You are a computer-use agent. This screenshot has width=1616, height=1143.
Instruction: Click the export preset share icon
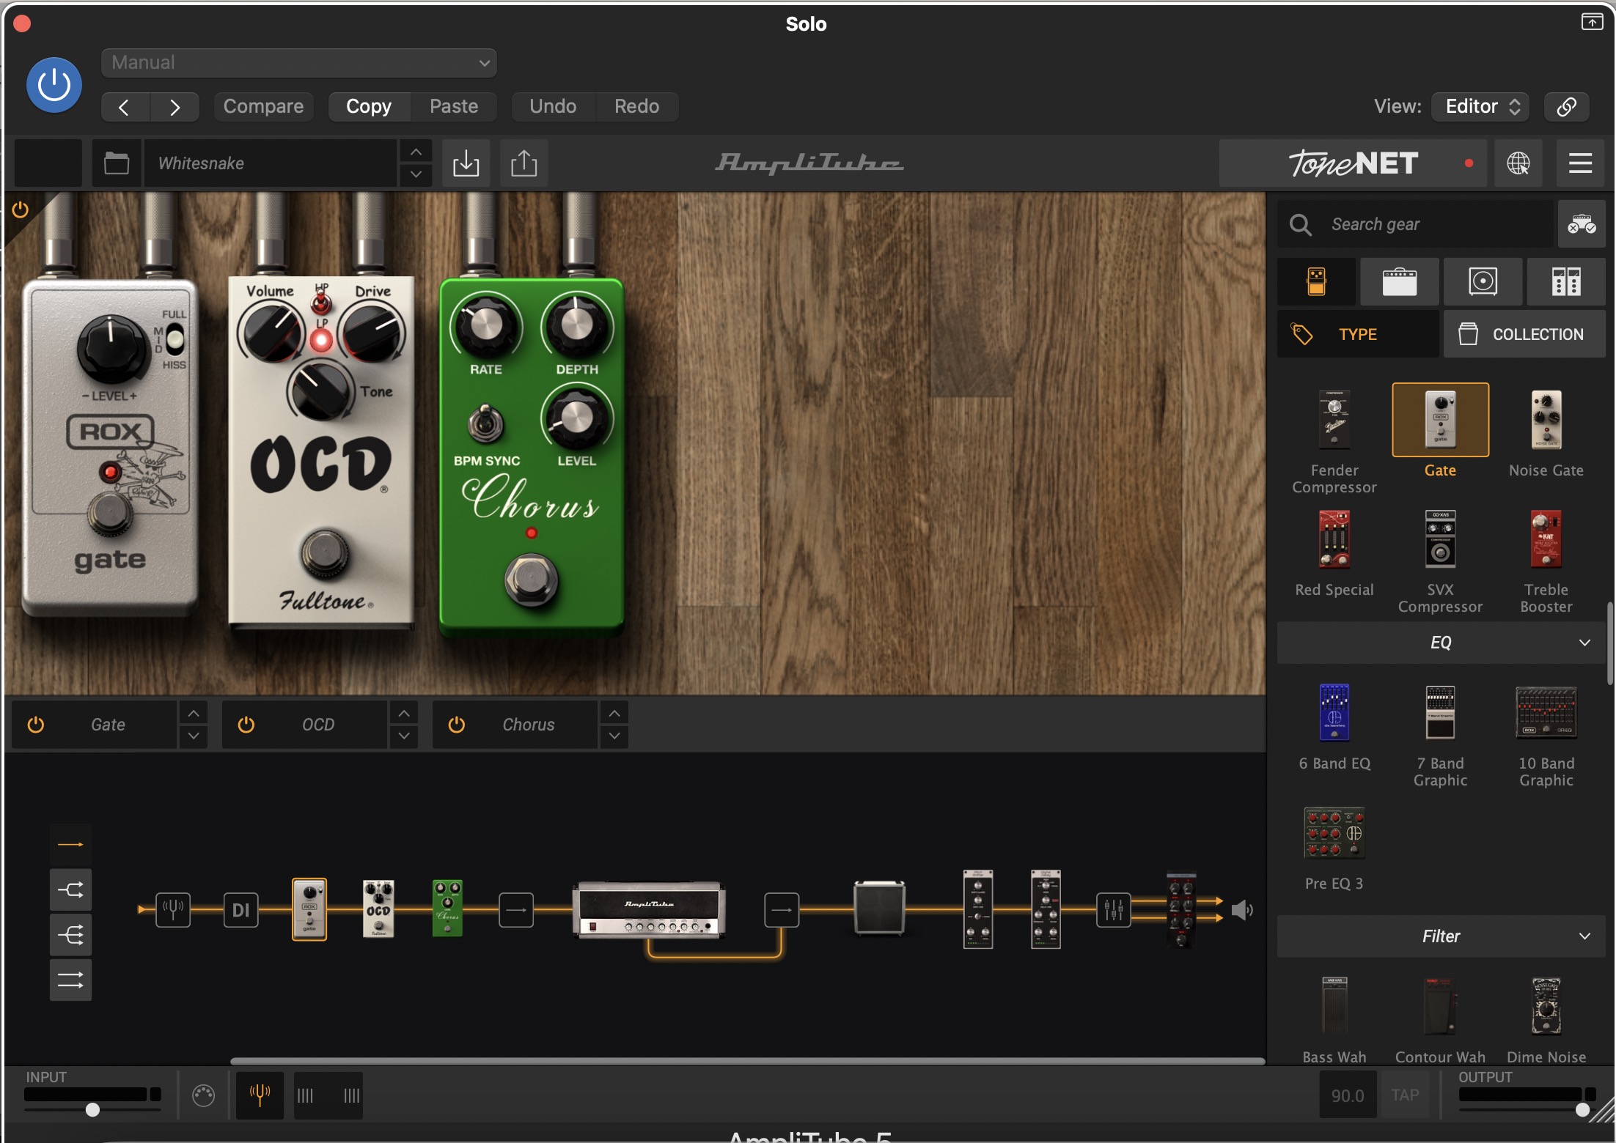(x=524, y=163)
